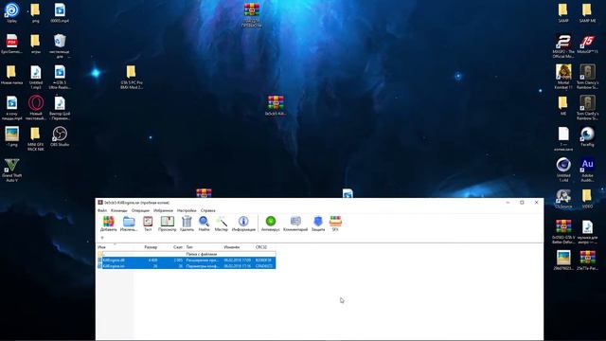606x341 pixels.
Task: Open the Операции menu
Action: (140, 210)
